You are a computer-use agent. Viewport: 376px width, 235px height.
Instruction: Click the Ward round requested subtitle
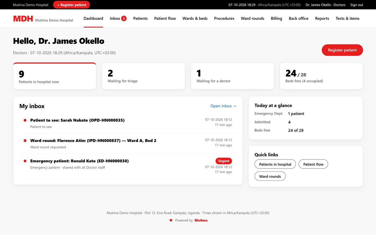[x=48, y=147]
